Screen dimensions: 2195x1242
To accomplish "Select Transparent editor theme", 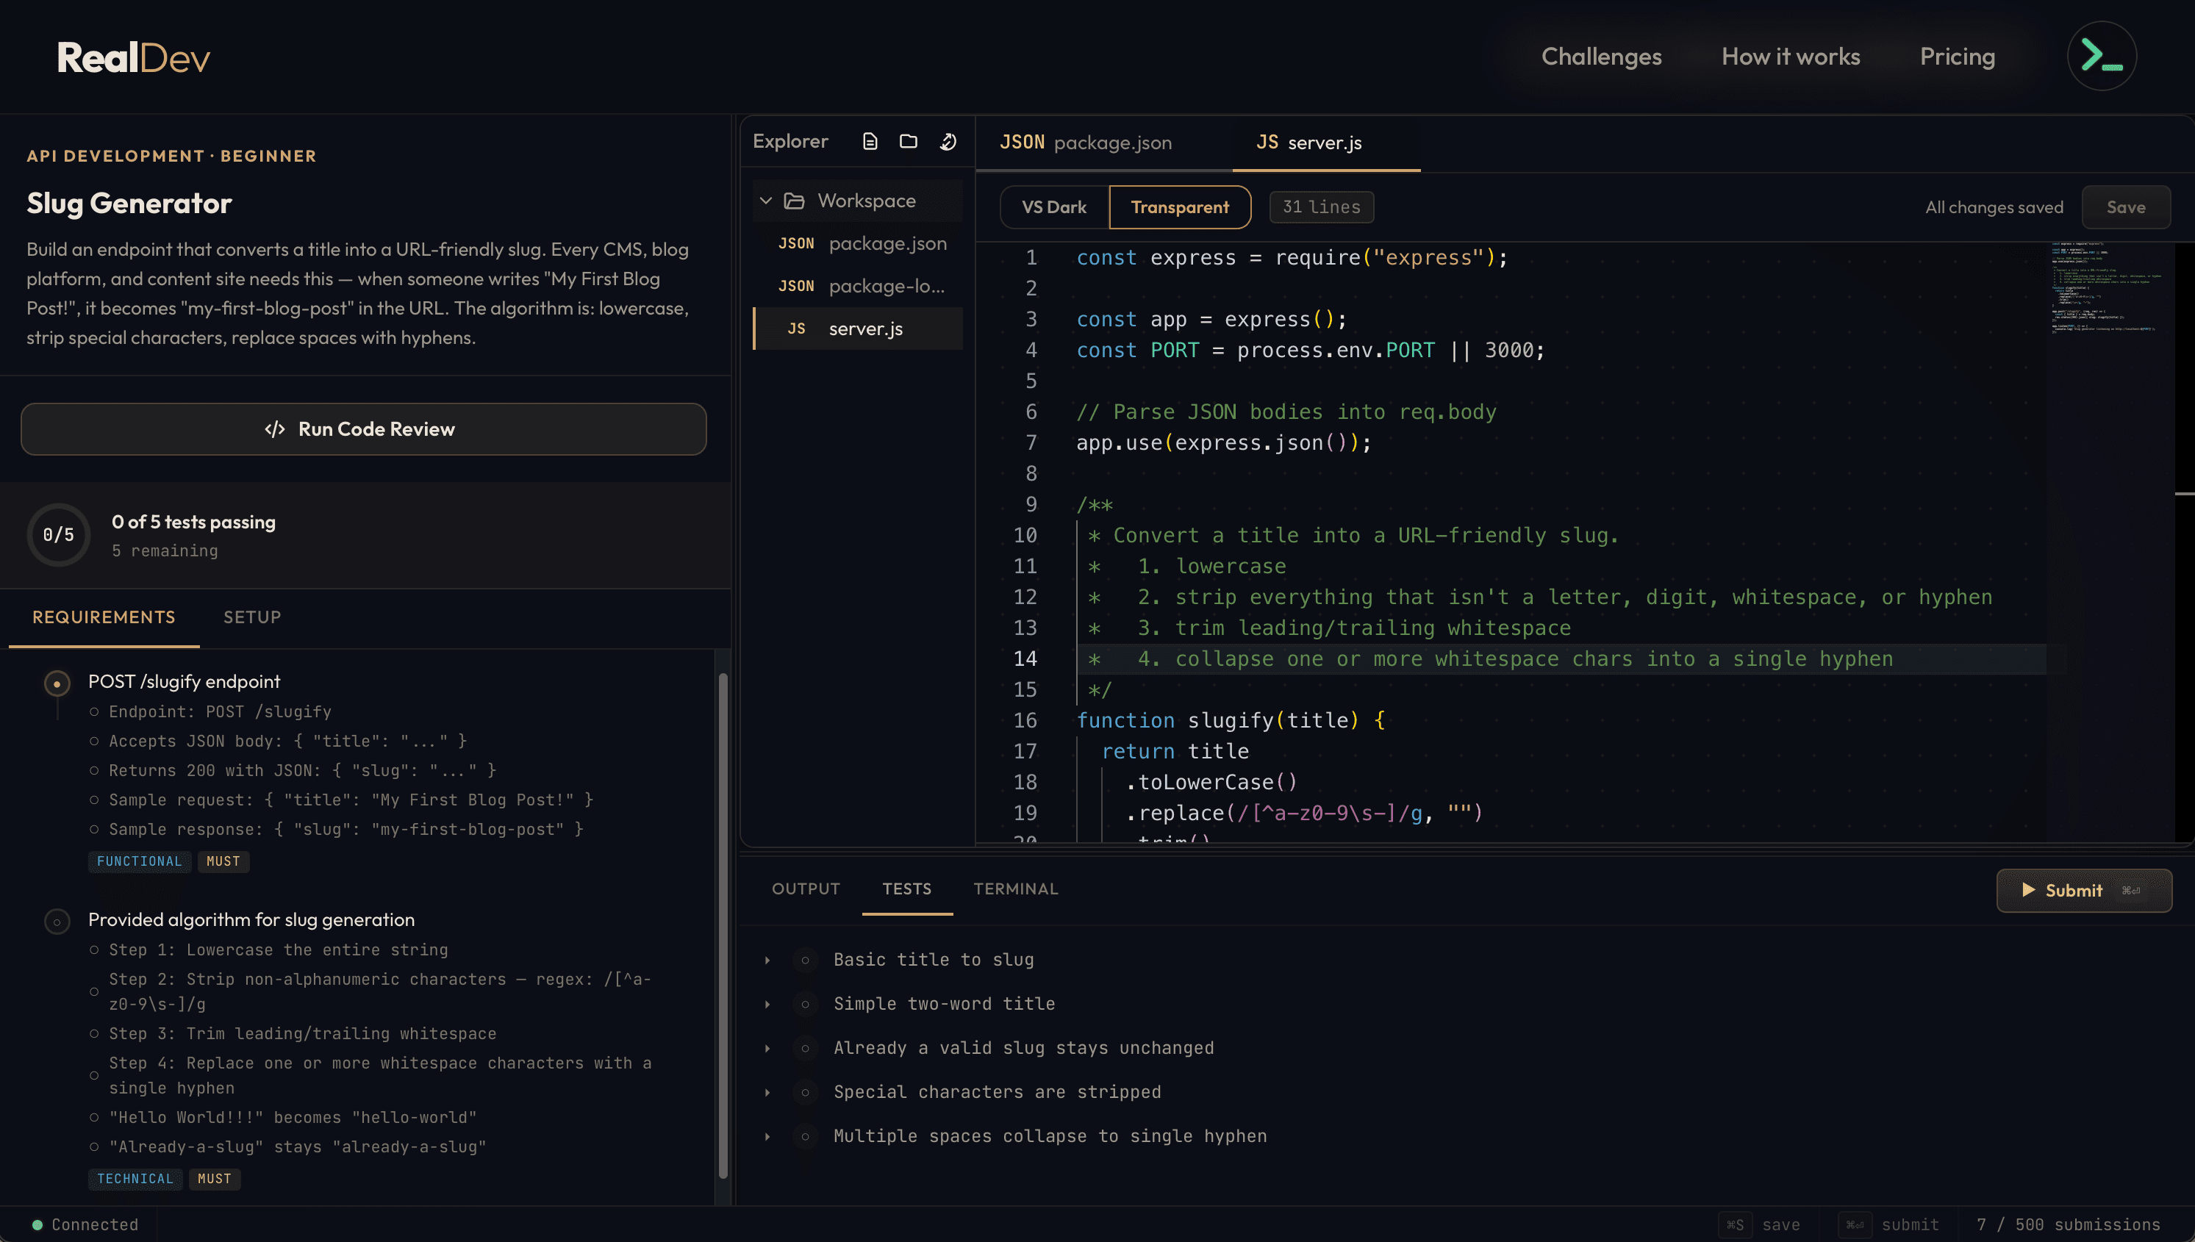I will (1180, 207).
